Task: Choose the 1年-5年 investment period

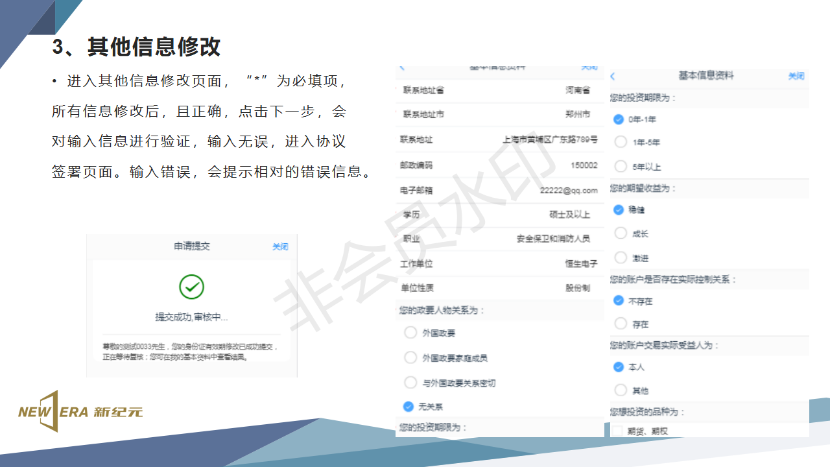Action: tap(621, 142)
